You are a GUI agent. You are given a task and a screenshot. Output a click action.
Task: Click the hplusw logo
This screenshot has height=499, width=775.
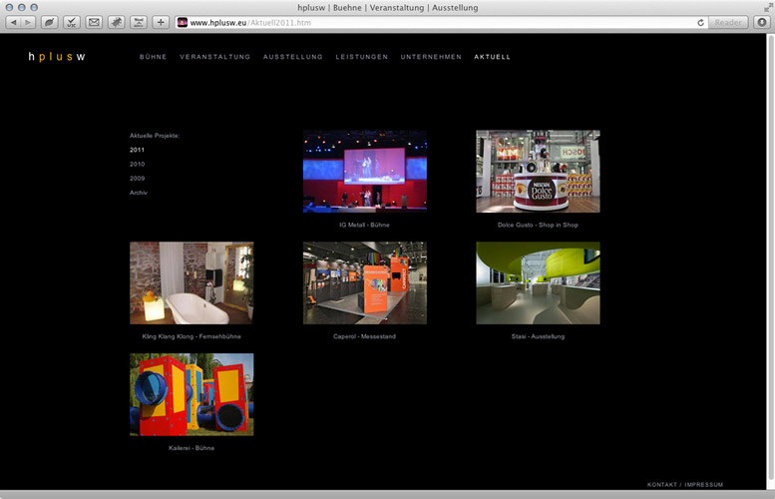[57, 57]
